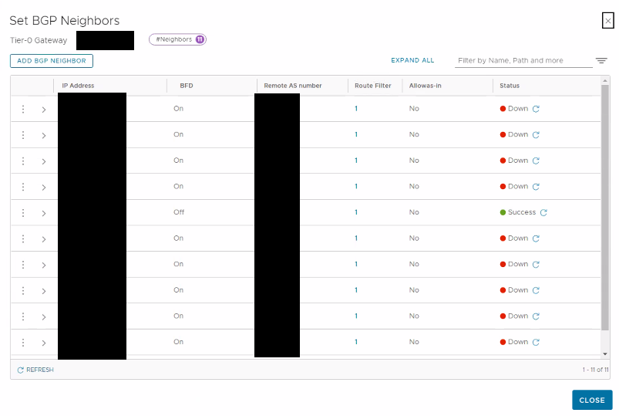This screenshot has height=416, width=619.
Task: Click the down arrow on table scrollbar
Action: (x=605, y=354)
